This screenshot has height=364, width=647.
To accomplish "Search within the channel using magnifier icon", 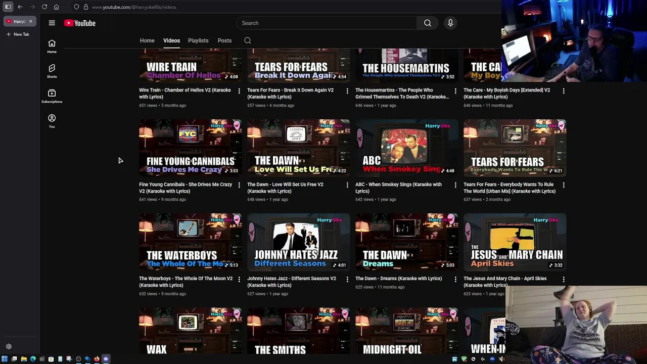I will click(x=248, y=40).
